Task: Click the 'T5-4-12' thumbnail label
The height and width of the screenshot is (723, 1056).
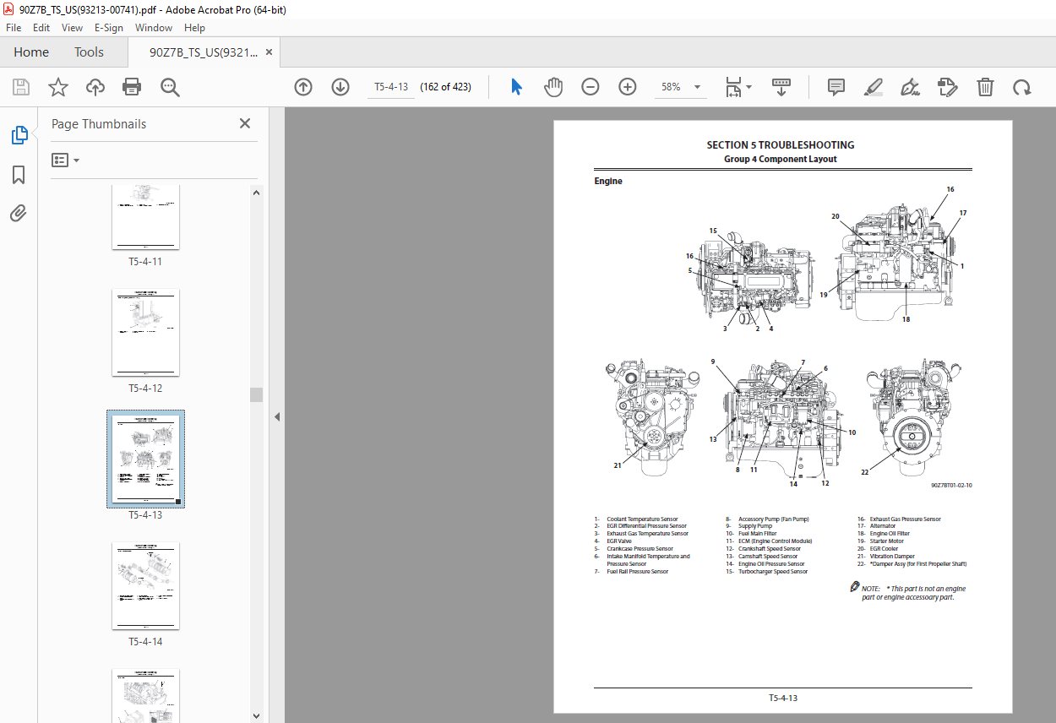Action: click(x=145, y=389)
